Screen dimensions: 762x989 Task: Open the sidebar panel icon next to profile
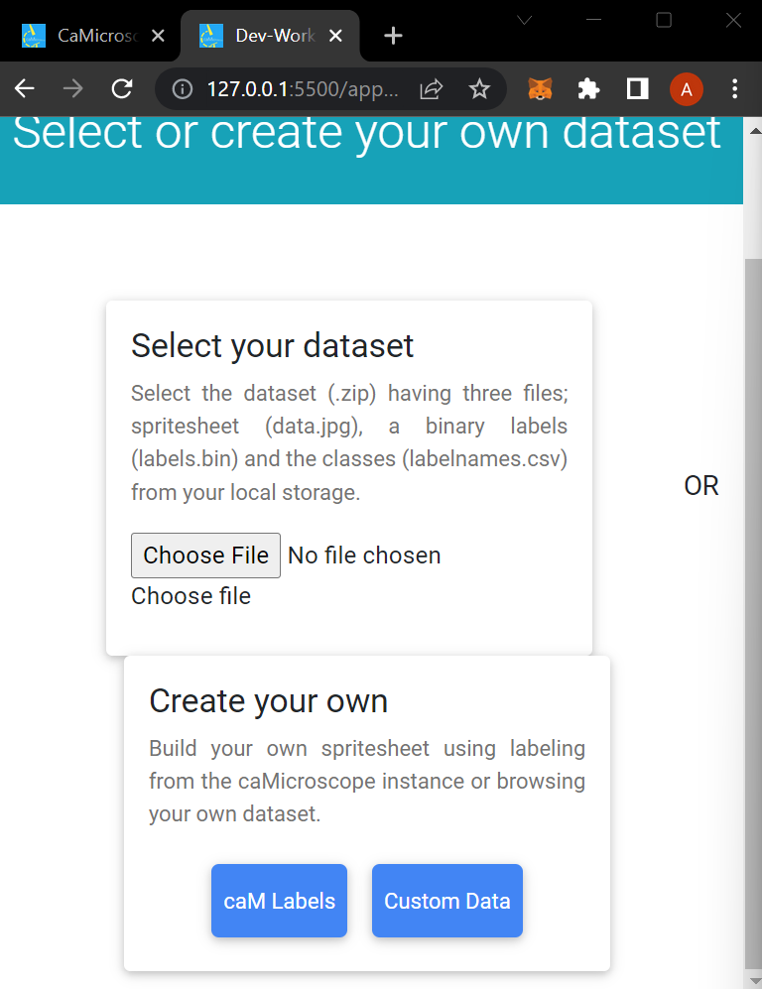click(637, 89)
